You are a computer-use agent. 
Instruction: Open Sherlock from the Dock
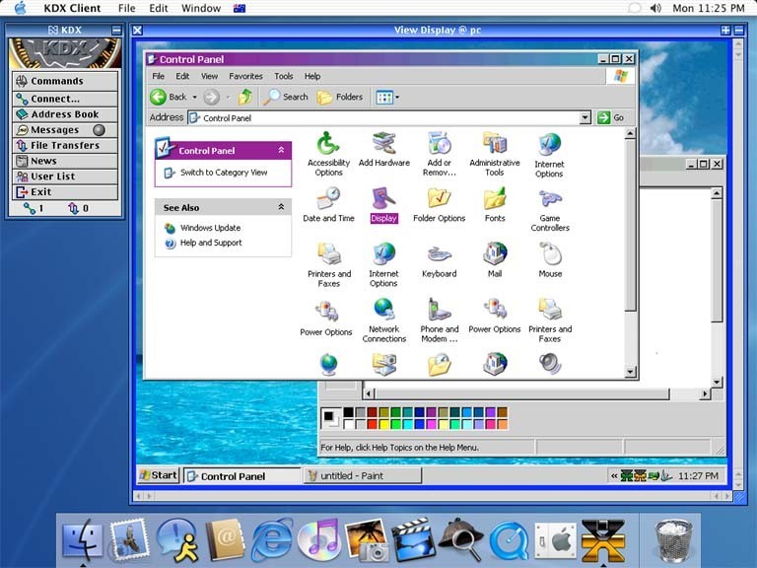tap(460, 540)
